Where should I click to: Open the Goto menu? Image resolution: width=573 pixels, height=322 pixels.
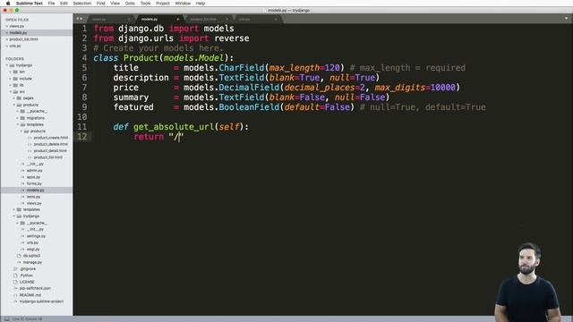(130, 4)
